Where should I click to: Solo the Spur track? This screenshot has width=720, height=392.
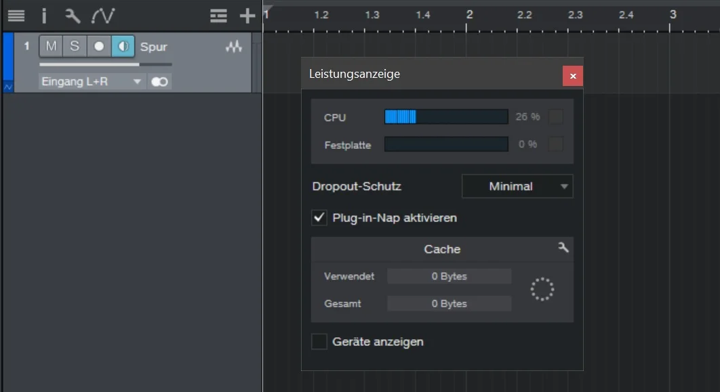tap(75, 46)
